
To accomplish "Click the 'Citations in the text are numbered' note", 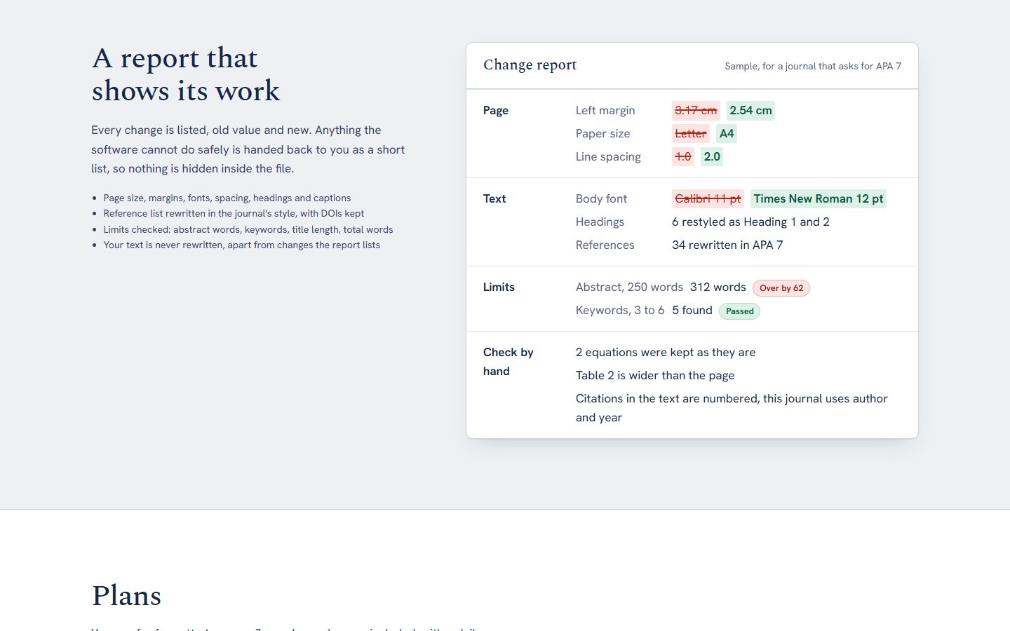I will tap(732, 408).
